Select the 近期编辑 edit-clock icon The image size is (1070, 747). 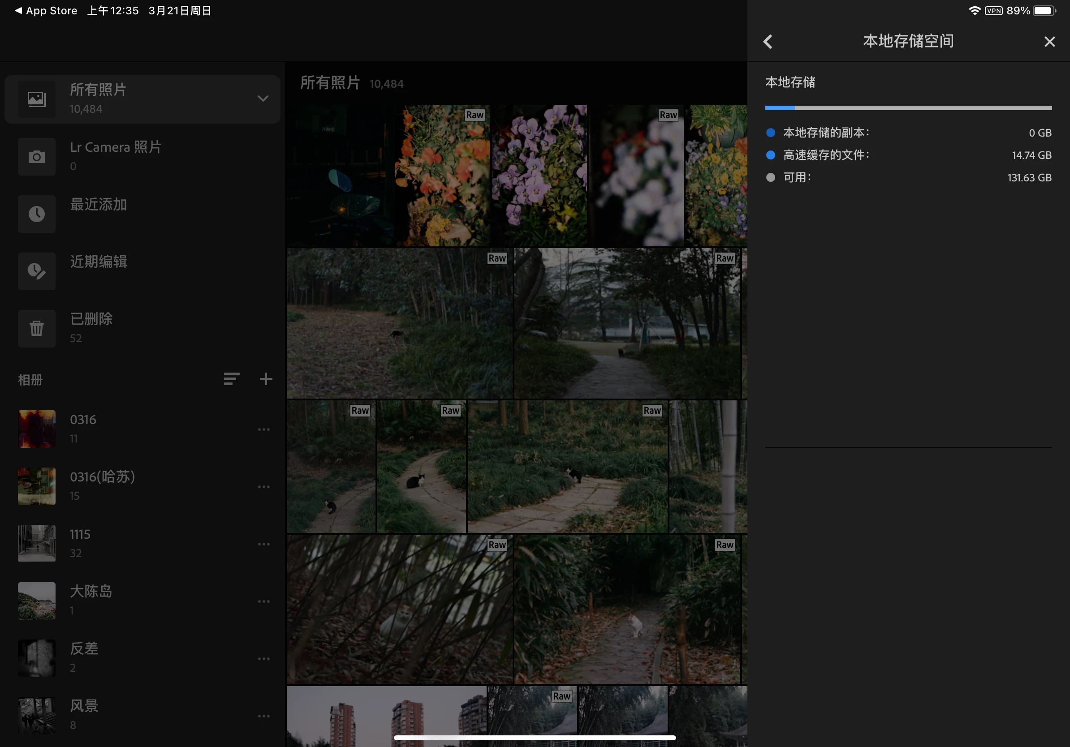(x=36, y=271)
